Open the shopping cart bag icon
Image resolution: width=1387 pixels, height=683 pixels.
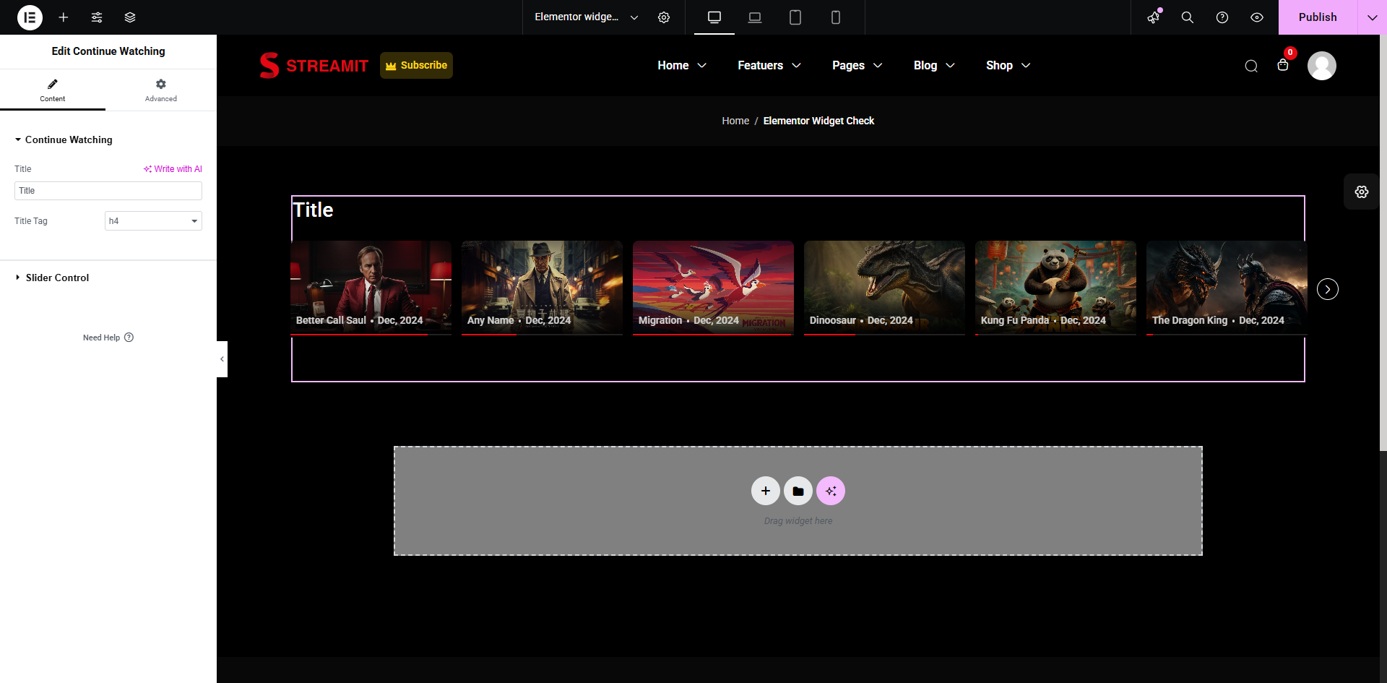[x=1283, y=65]
